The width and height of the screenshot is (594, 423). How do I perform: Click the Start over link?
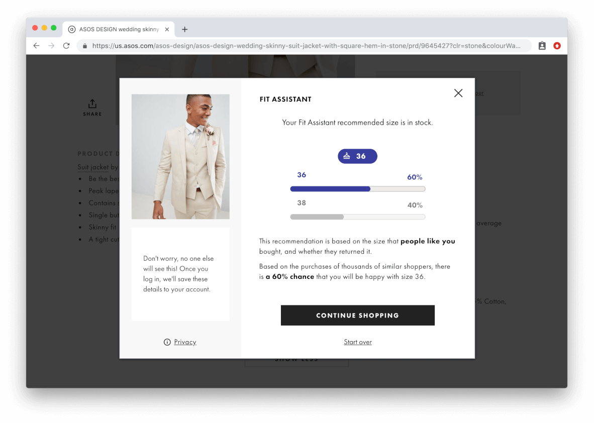pos(358,342)
